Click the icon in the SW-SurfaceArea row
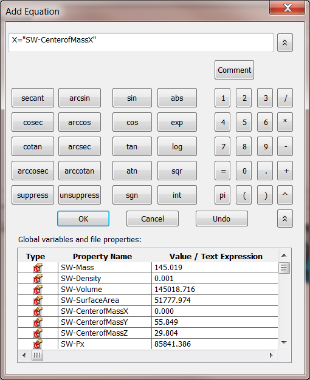This screenshot has height=380, width=310. [x=38, y=300]
